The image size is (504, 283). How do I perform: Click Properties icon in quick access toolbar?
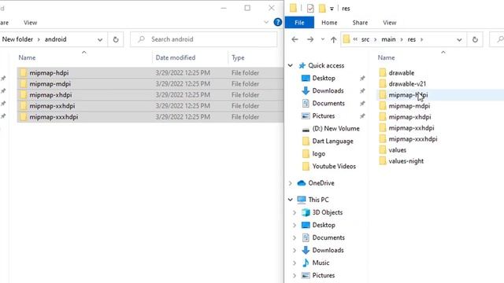click(x=310, y=9)
